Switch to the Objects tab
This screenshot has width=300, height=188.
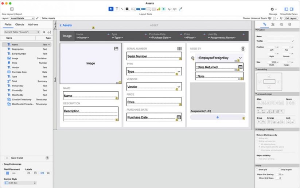pos(20,24)
